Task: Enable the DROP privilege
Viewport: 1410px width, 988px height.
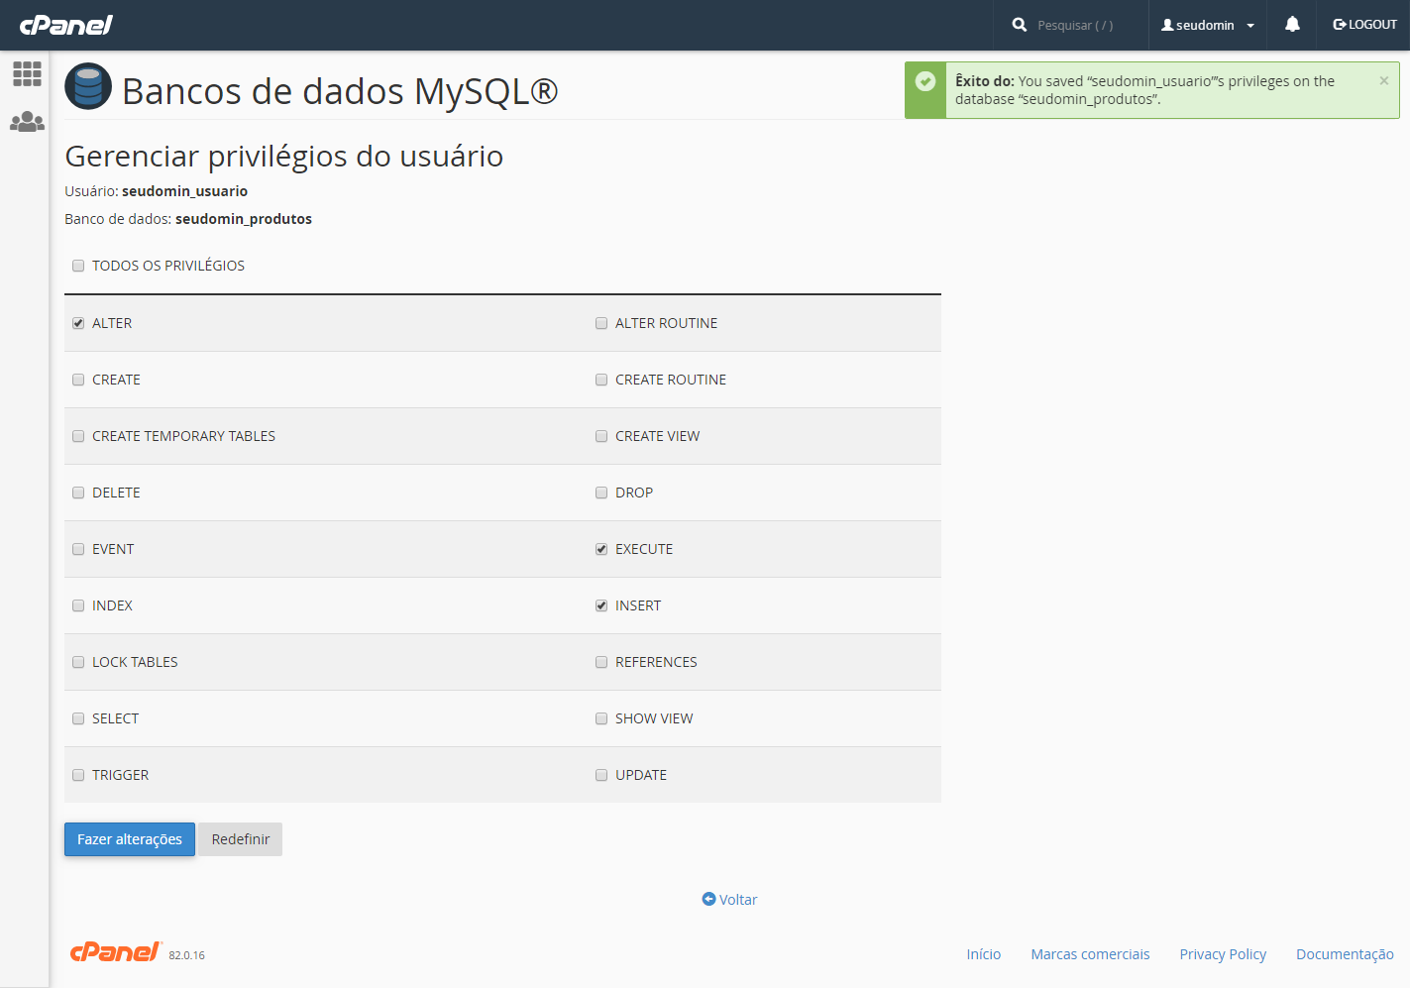Action: point(601,493)
